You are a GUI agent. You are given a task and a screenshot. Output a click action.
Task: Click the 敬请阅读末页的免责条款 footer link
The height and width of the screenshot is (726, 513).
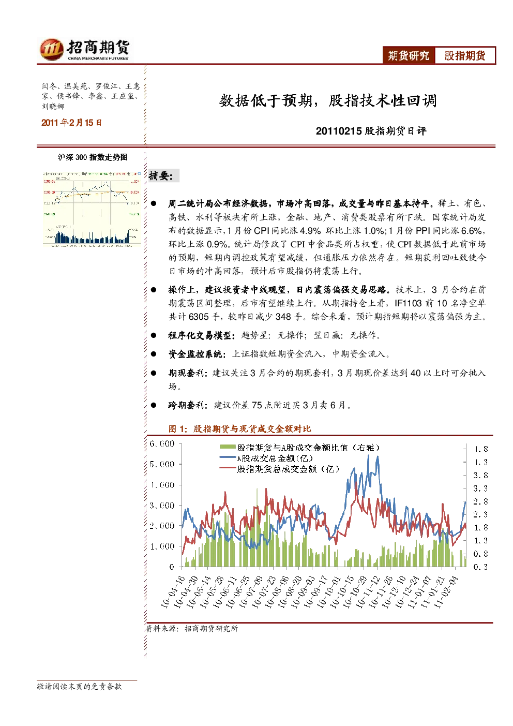[79, 686]
